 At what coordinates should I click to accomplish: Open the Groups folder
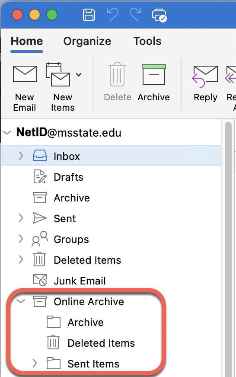pos(71,240)
